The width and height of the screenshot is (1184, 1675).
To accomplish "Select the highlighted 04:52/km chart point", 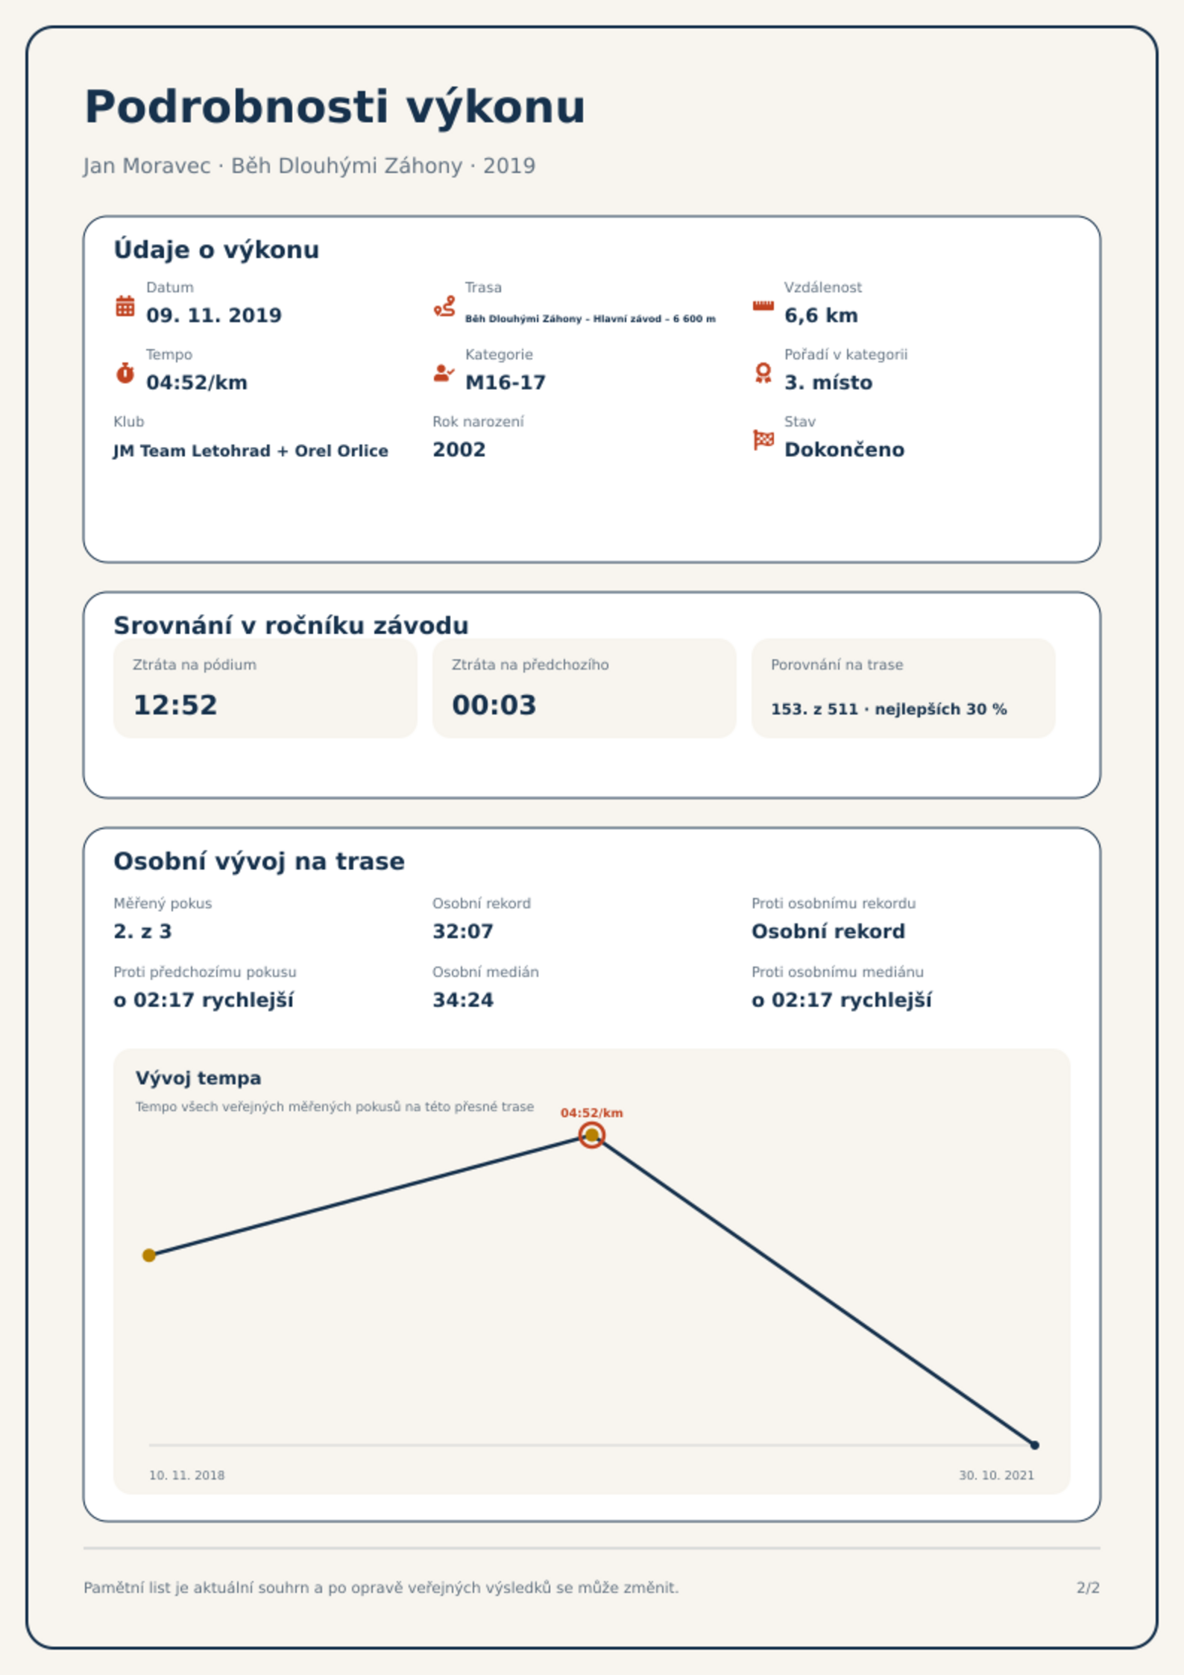I will 591,1135.
